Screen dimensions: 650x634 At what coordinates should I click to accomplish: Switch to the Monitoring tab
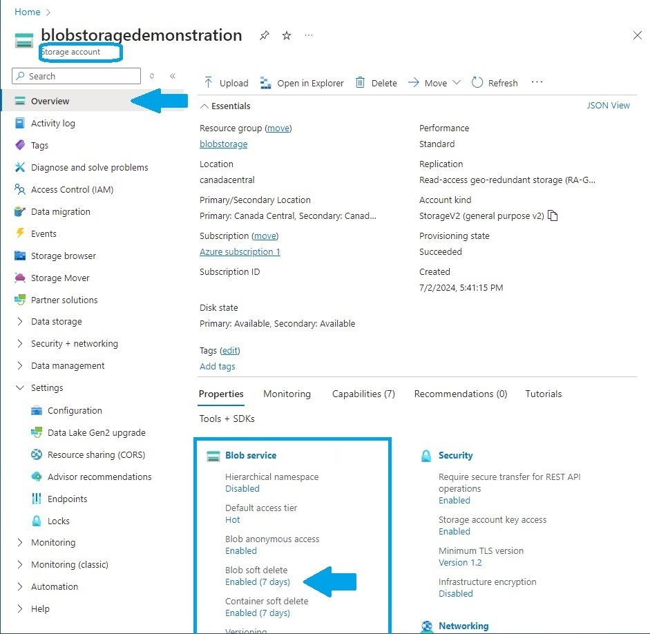coord(287,394)
